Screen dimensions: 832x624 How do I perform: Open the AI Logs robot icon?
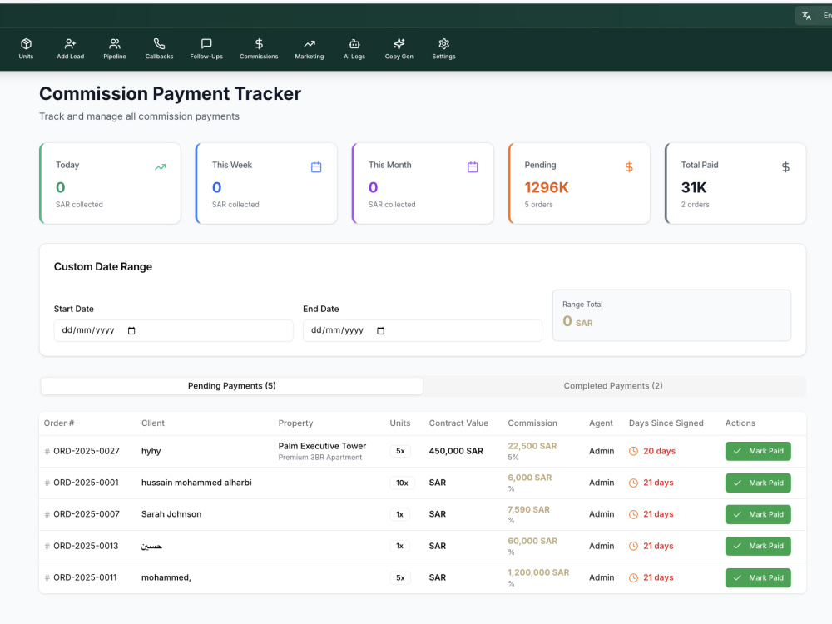pos(354,43)
